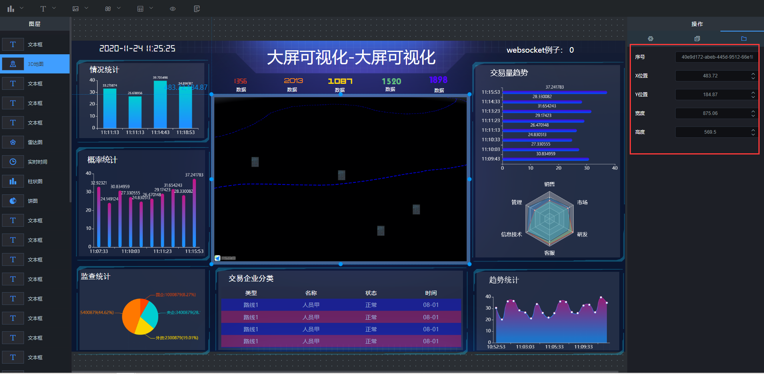The width and height of the screenshot is (764, 374).
Task: Decrease the 高度 value with down arrow
Action: 753,134
